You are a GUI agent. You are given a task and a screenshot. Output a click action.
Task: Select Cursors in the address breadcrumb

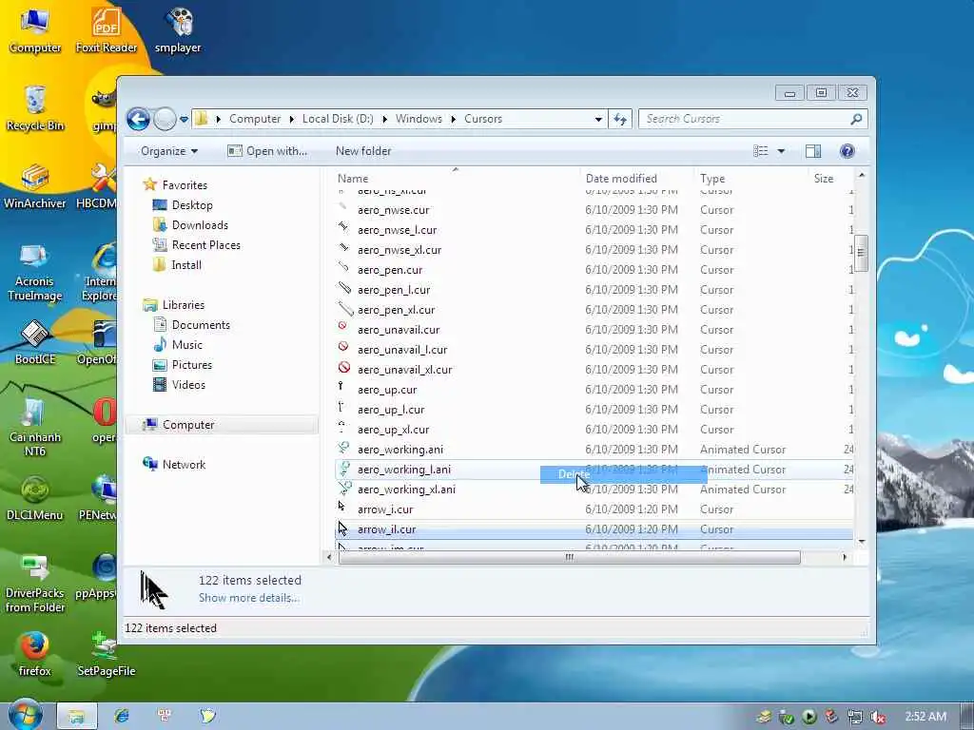click(x=482, y=119)
